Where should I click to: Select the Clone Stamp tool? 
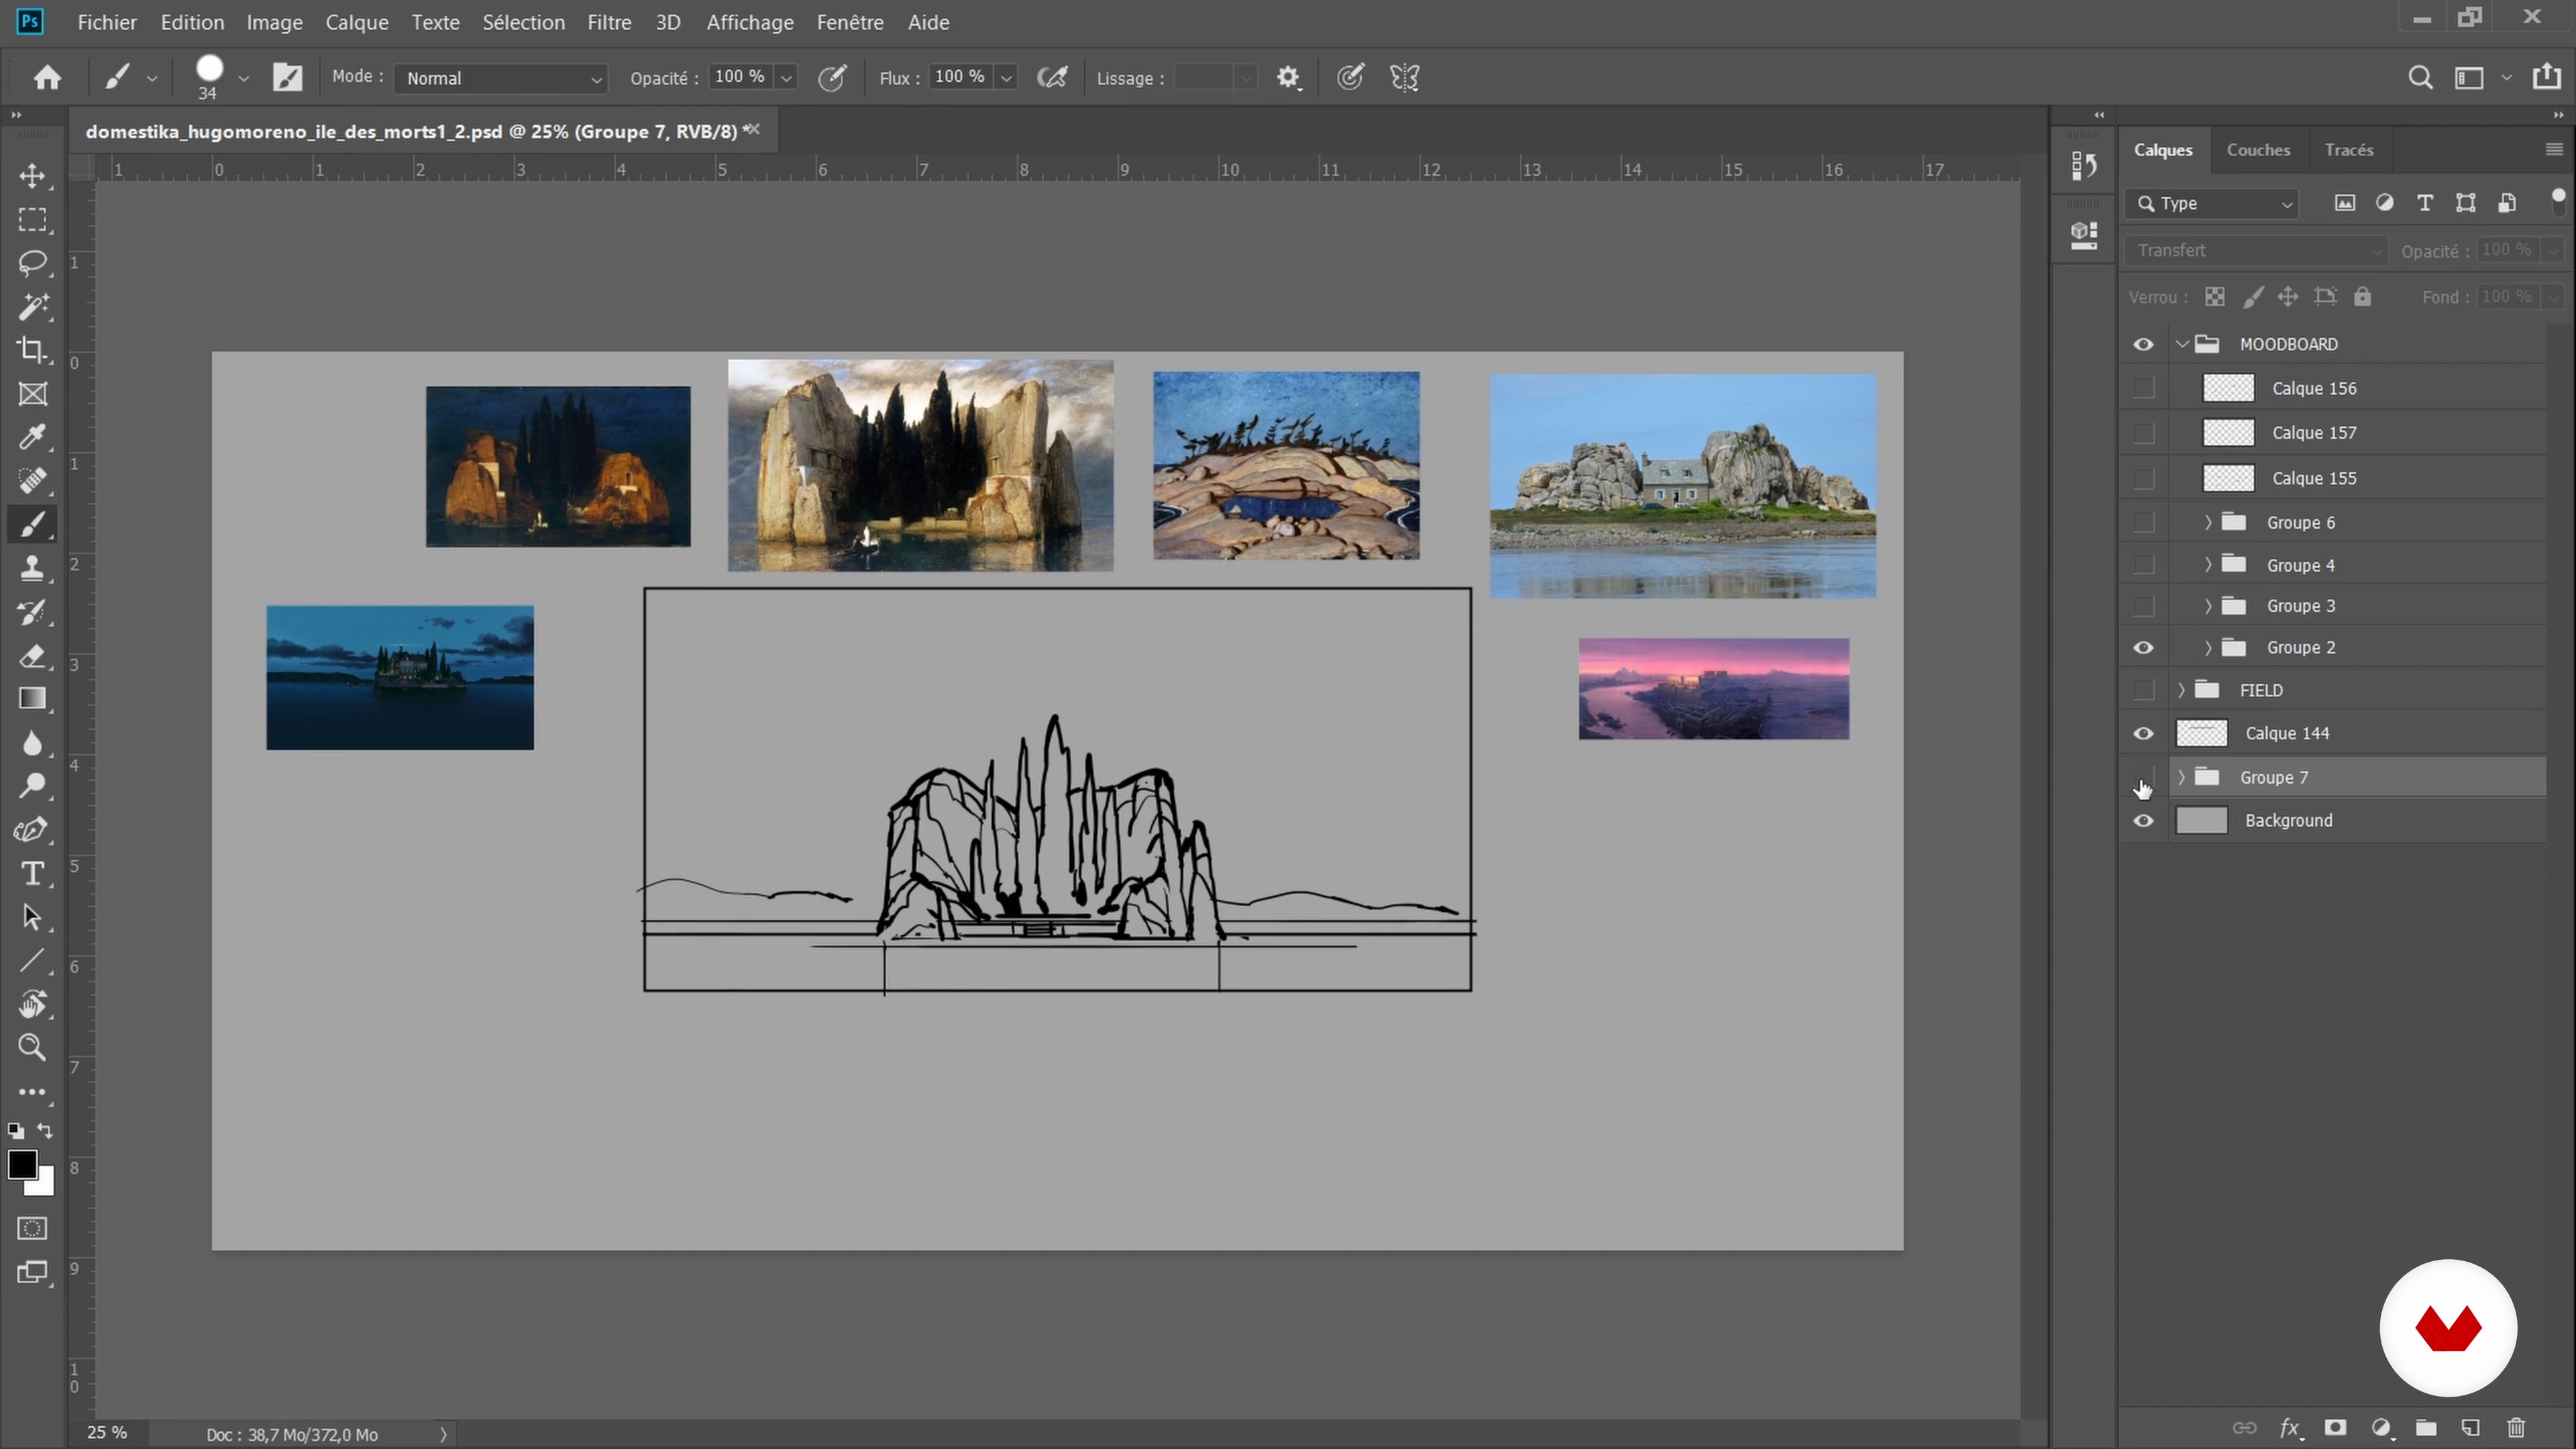click(32, 568)
